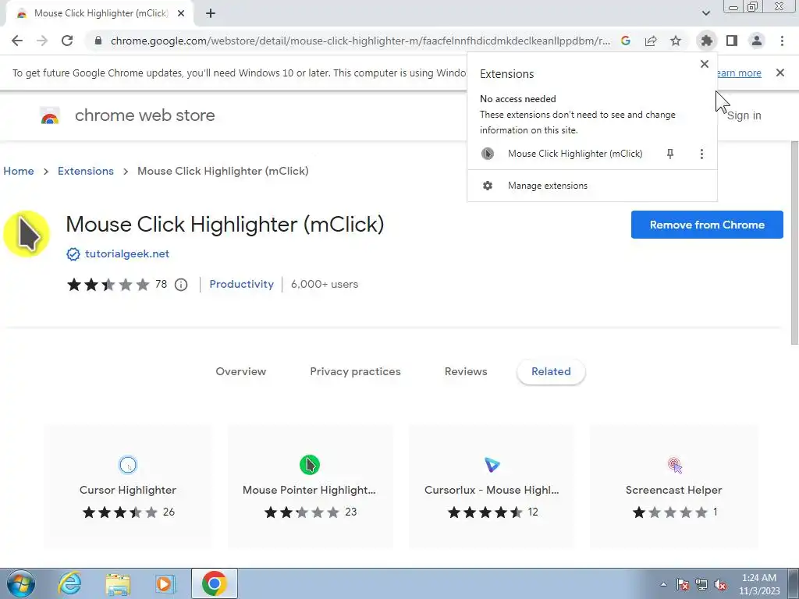Open more options for Mouse Click Highlighter
The width and height of the screenshot is (799, 599).
(701, 154)
